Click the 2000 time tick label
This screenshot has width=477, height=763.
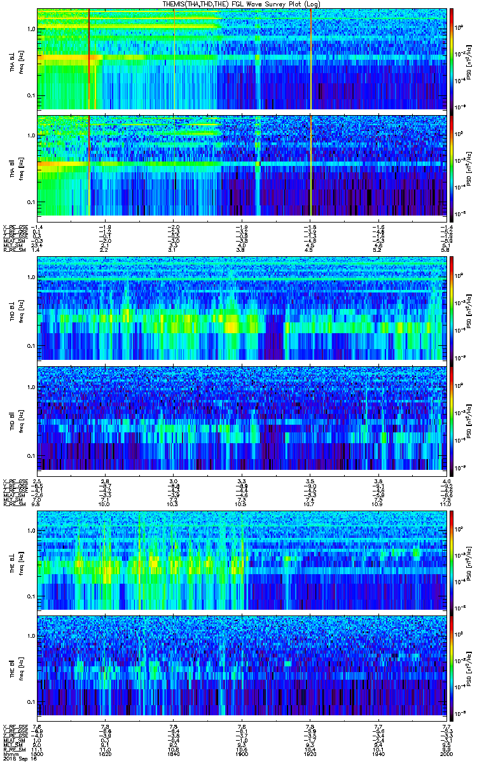(446, 753)
